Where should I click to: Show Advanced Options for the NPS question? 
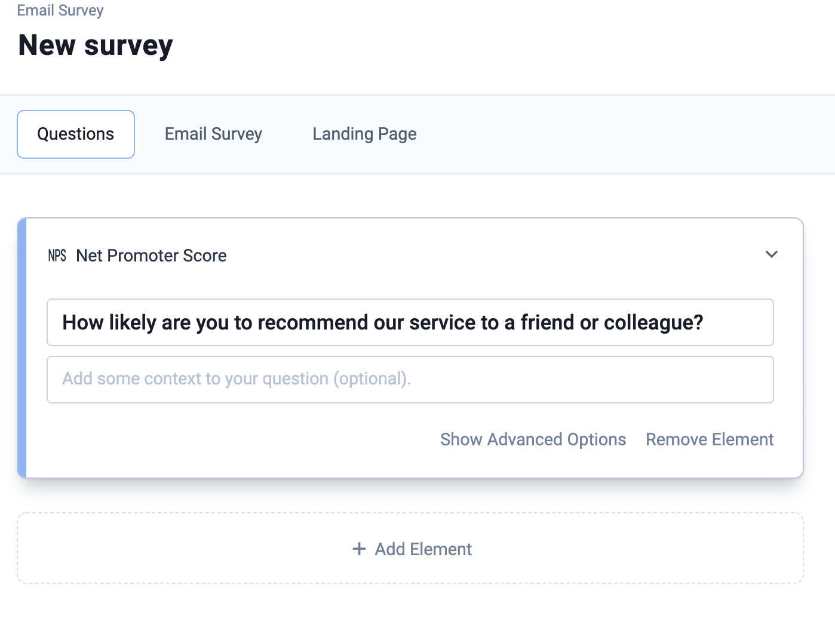tap(533, 439)
